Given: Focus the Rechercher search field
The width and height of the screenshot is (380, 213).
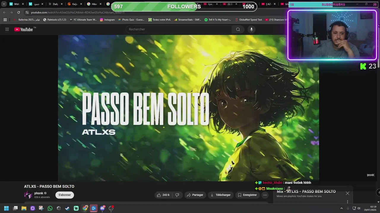Looking at the screenshot, I should [x=179, y=29].
